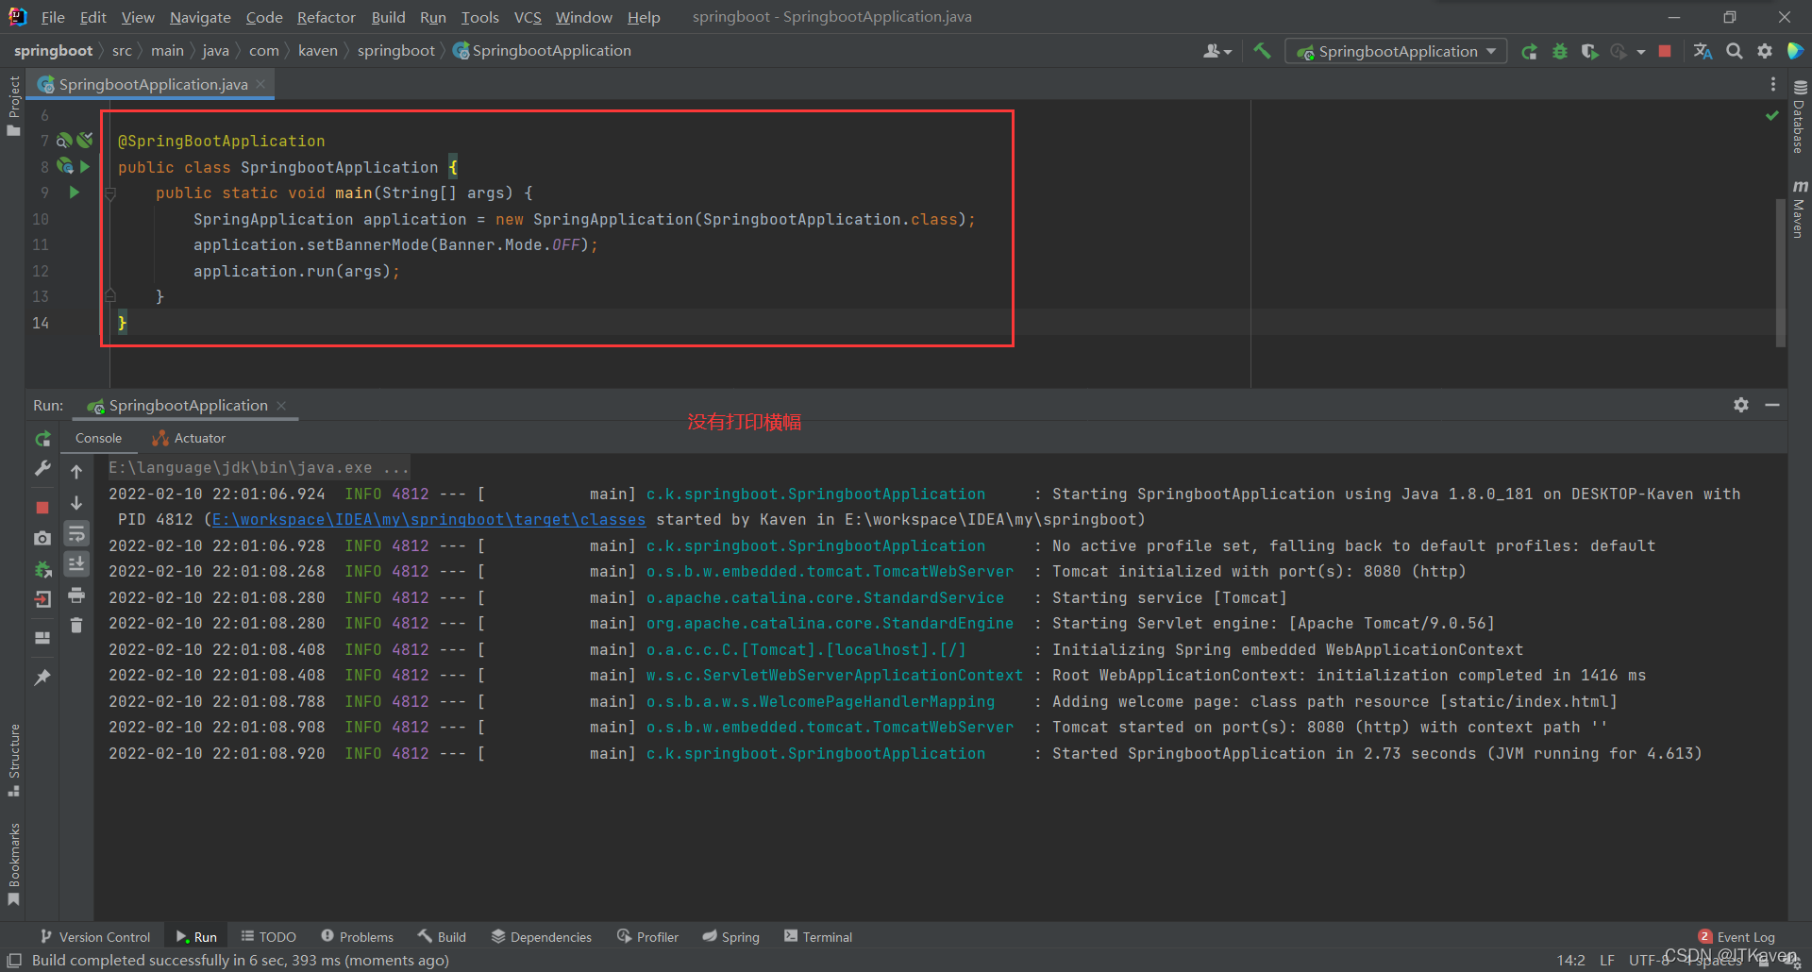This screenshot has height=972, width=1812.
Task: Click the Exit icon in Run panel
Action: (42, 599)
